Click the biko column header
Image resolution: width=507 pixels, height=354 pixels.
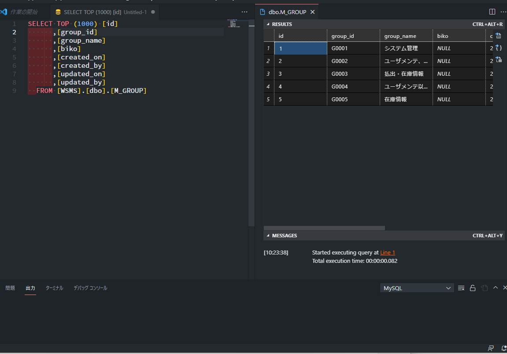[459, 36]
